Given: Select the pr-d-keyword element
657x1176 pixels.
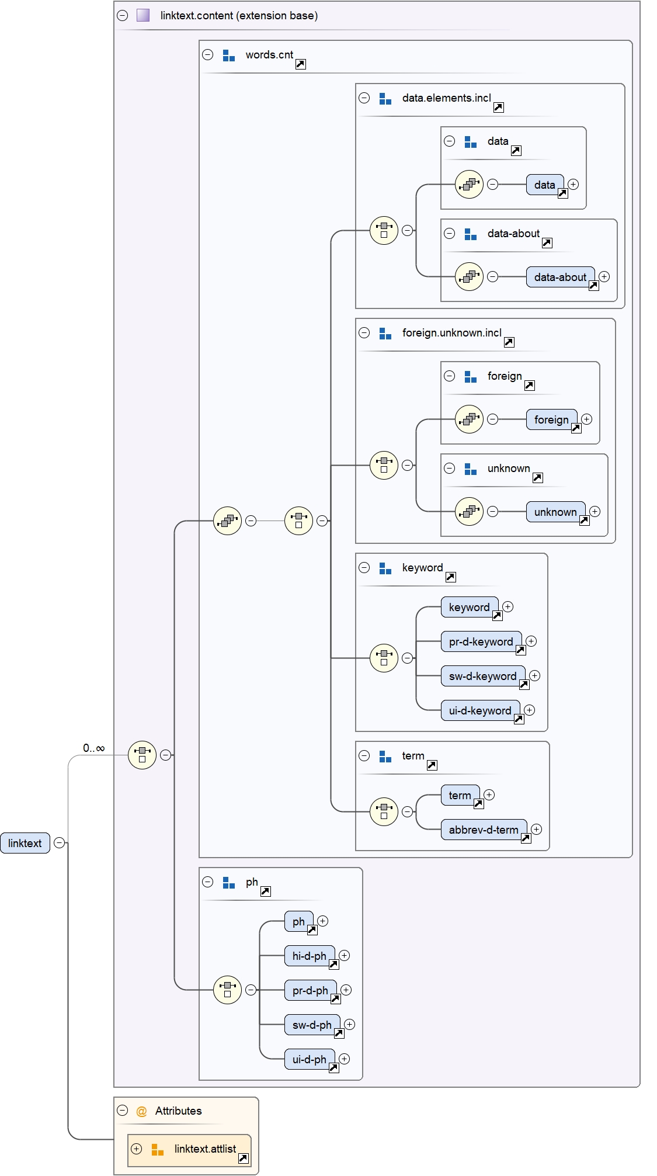Looking at the screenshot, I should pos(481,641).
